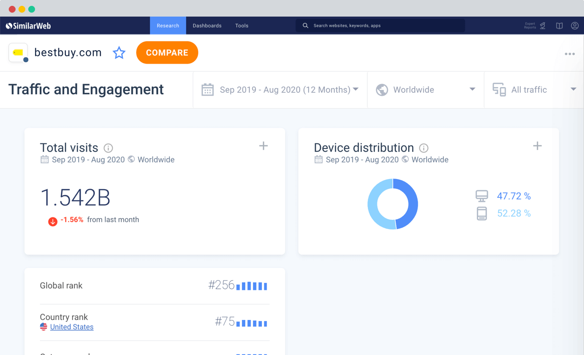The image size is (584, 355).
Task: Open the three-dots more options menu
Action: pos(570,54)
